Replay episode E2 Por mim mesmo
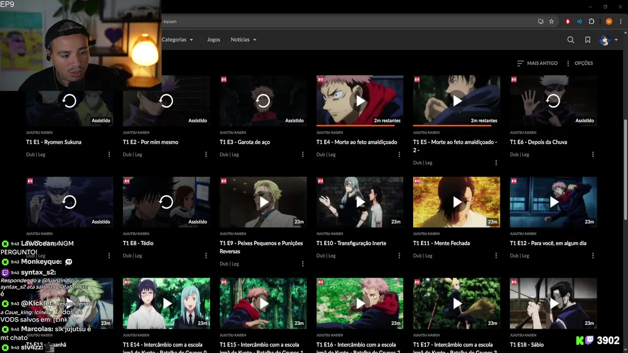The height and width of the screenshot is (353, 628). 166,101
